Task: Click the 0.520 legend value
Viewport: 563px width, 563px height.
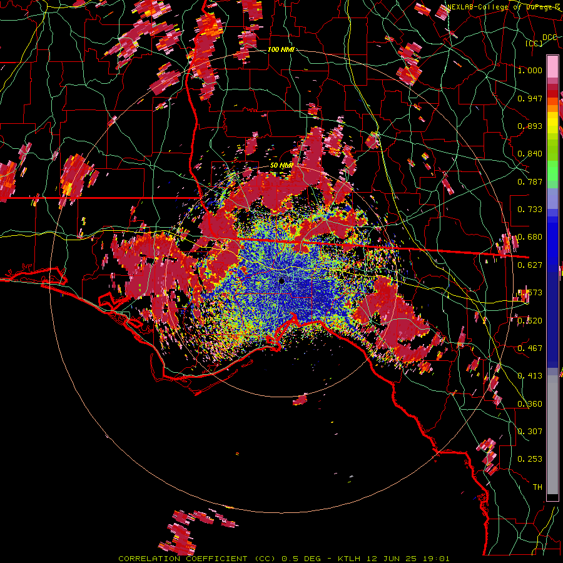Action: click(530, 321)
